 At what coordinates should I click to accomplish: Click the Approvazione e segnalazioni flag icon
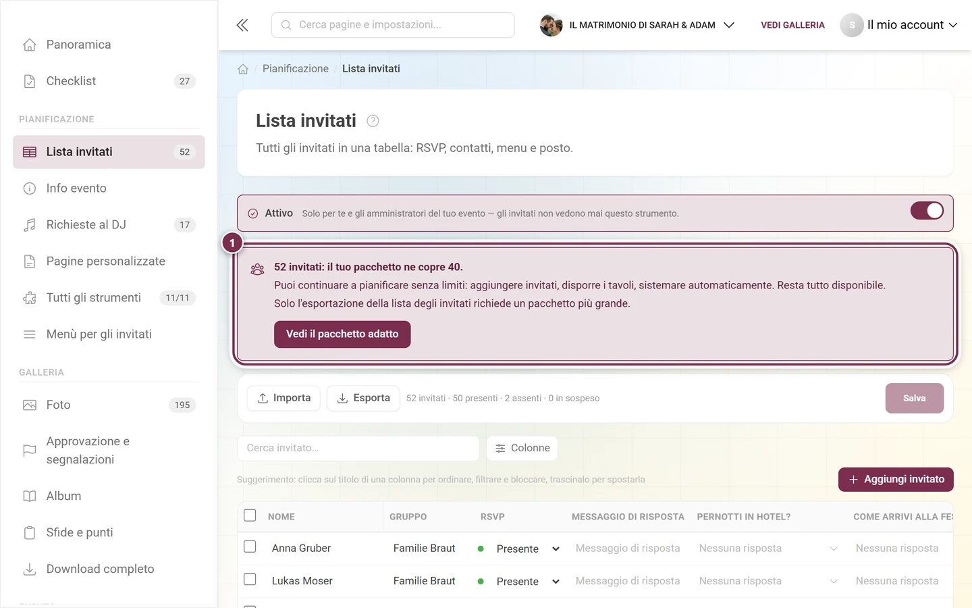[30, 451]
